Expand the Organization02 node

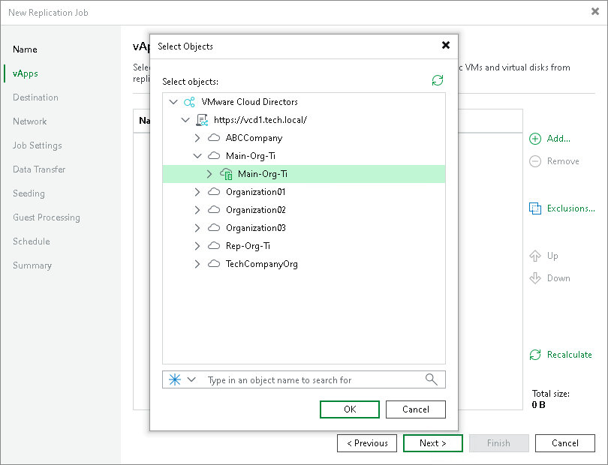197,210
